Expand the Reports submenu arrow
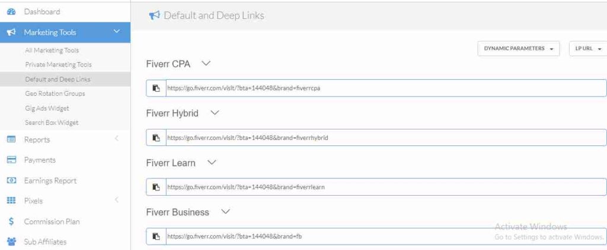This screenshot has height=250, width=607. 117,138
